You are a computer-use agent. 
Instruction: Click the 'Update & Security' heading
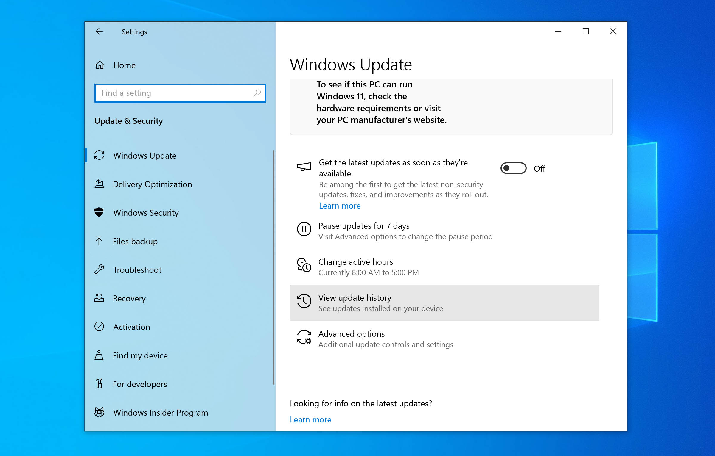[129, 121]
